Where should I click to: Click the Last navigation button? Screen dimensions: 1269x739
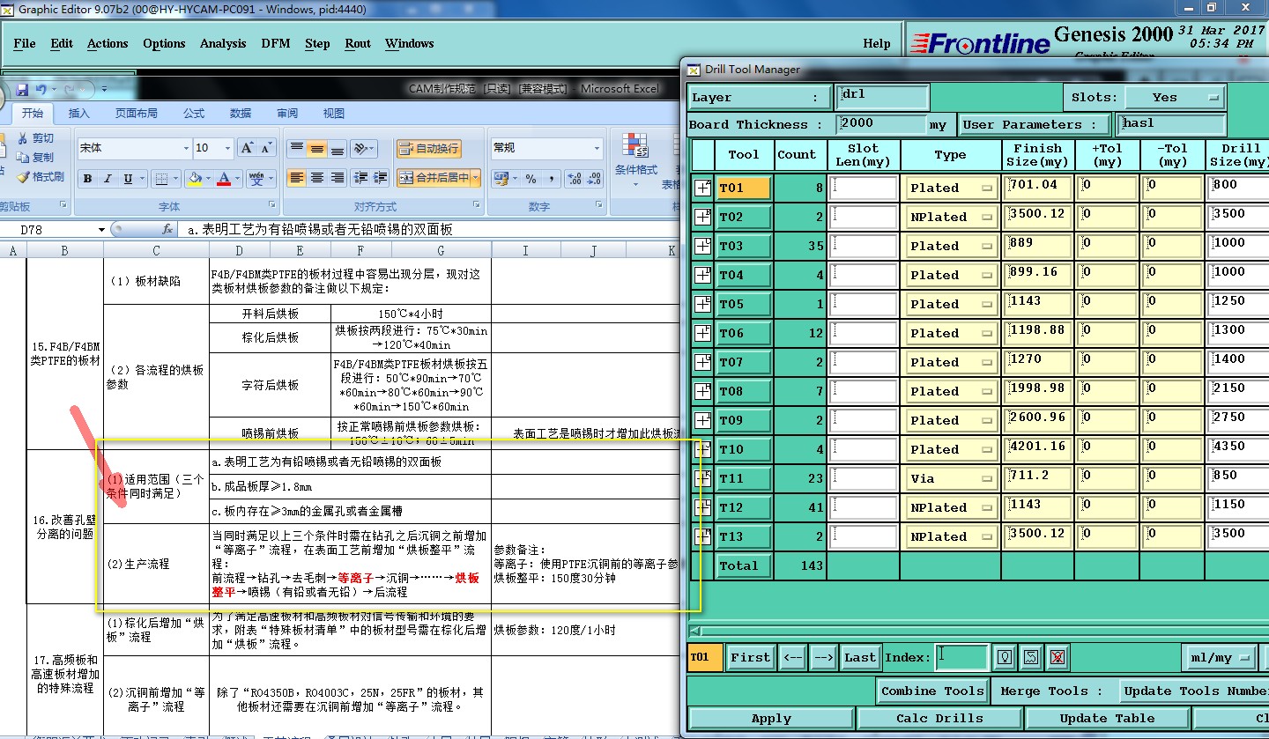click(859, 657)
